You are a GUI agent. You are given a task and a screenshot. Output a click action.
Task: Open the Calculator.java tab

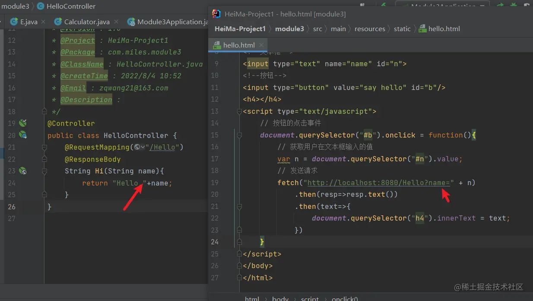tap(87, 22)
